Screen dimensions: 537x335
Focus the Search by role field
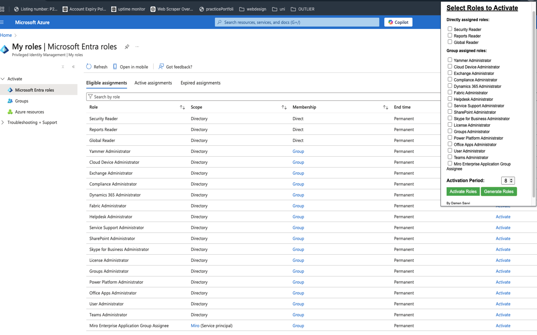[x=263, y=97]
